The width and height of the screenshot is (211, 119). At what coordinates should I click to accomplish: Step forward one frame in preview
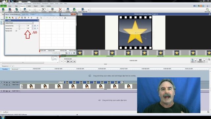[x=71, y=61]
